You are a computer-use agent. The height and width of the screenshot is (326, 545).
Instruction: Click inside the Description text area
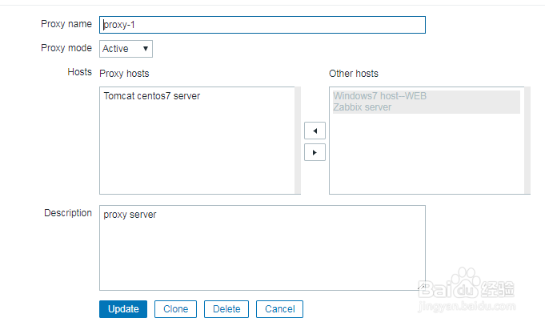point(262,248)
